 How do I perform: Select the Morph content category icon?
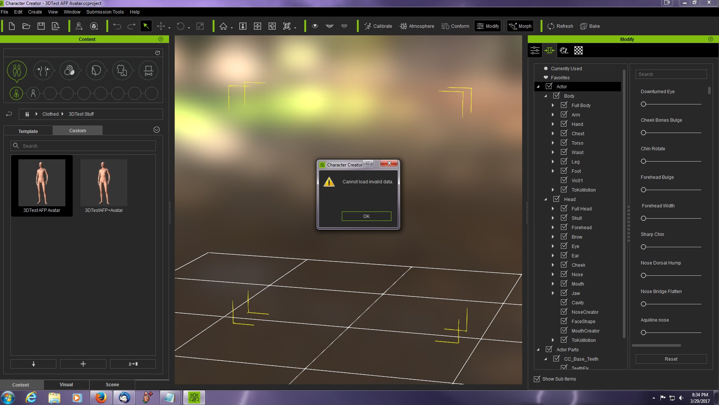[x=43, y=71]
